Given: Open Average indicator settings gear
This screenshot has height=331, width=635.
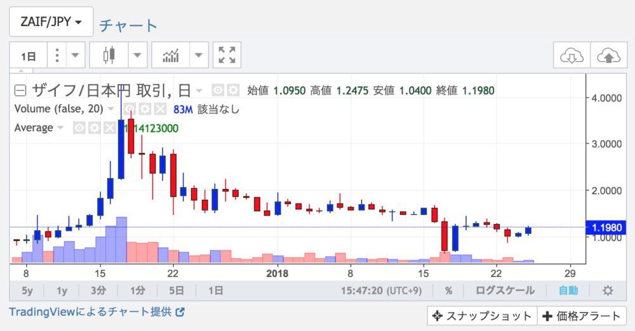Looking at the screenshot, I should [x=95, y=128].
